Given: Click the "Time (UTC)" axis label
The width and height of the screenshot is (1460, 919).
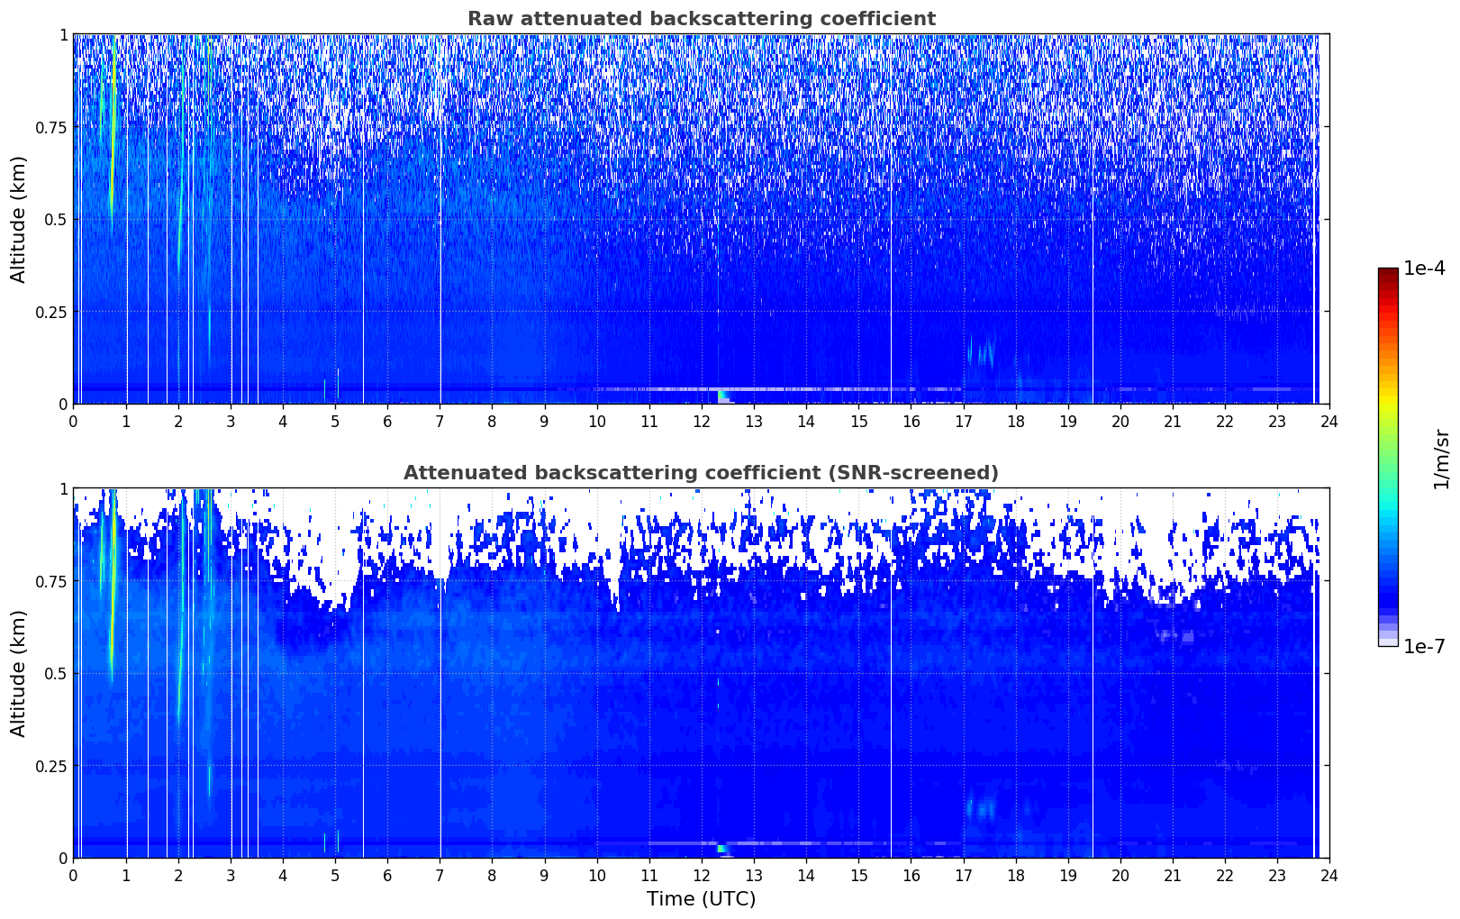Looking at the screenshot, I should click(701, 899).
